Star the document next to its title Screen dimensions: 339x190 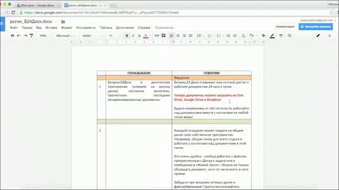[57, 22]
